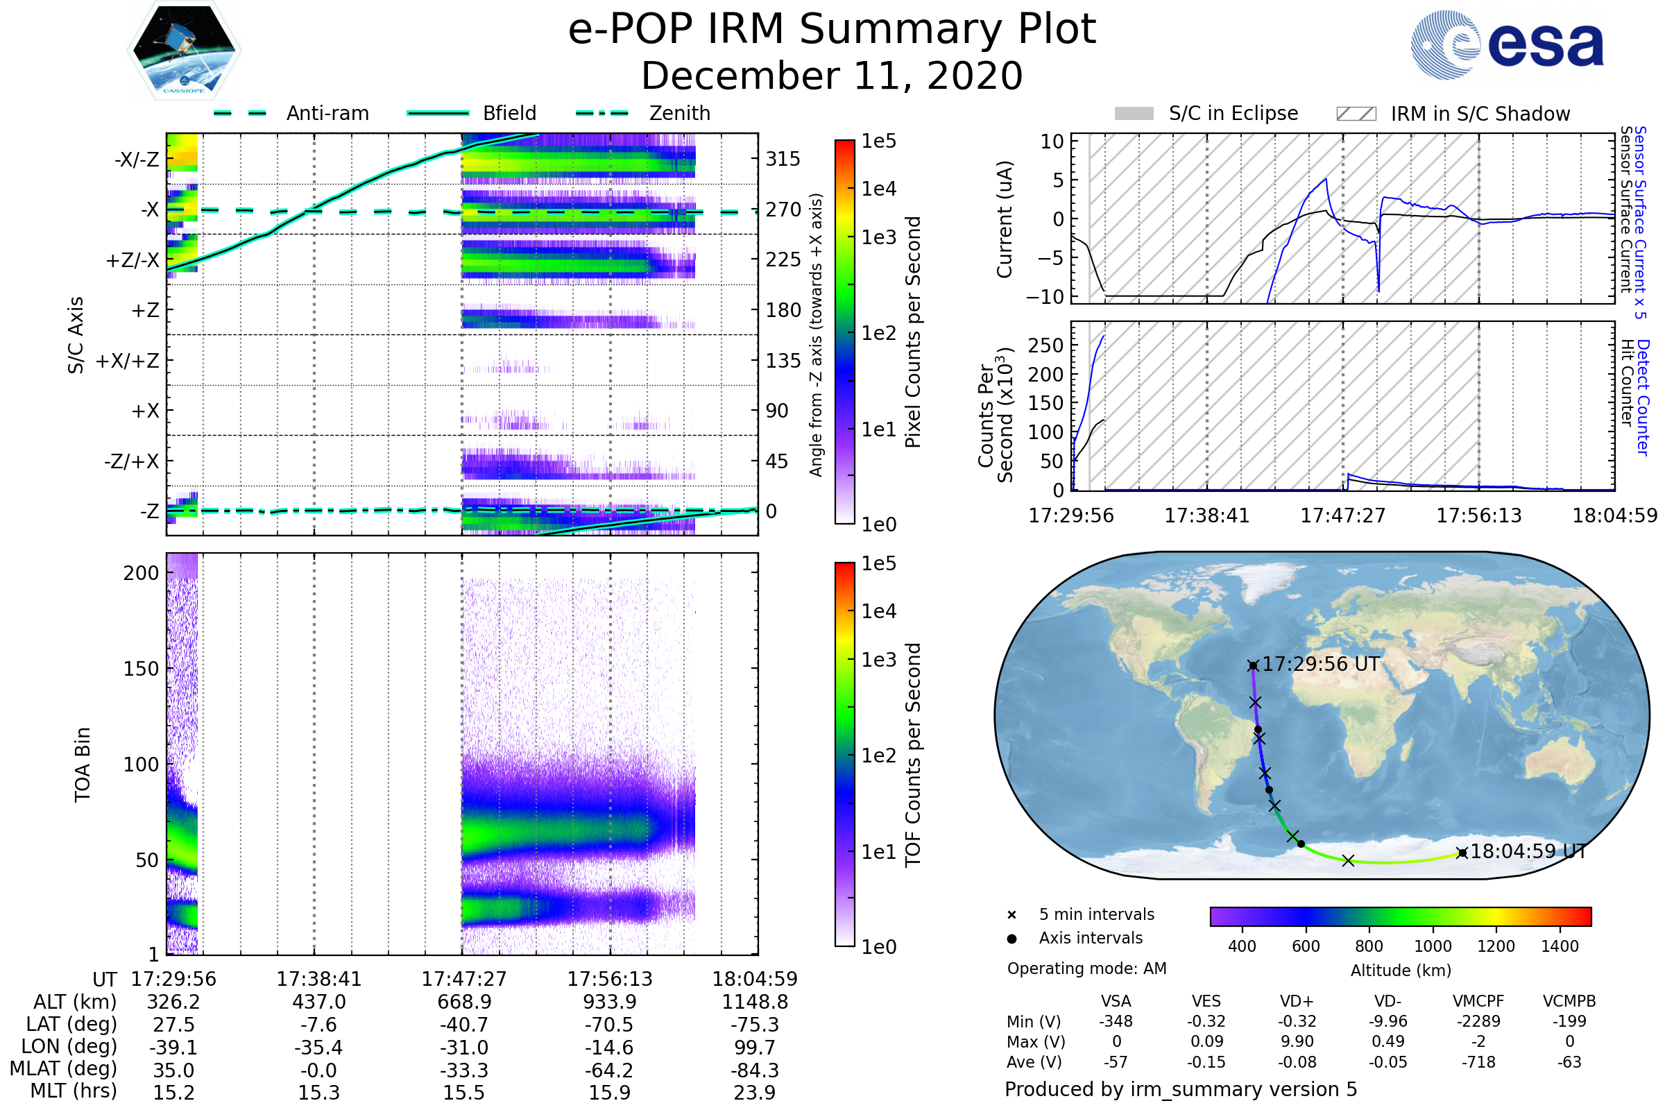
Task: Click the December 11, 2020 date heading
Action: click(x=832, y=76)
